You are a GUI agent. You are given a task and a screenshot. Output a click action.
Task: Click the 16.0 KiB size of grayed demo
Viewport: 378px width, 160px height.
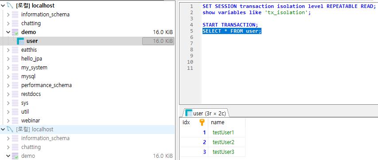[163, 156]
